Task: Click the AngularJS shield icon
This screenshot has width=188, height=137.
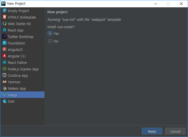Action: tap(5, 50)
